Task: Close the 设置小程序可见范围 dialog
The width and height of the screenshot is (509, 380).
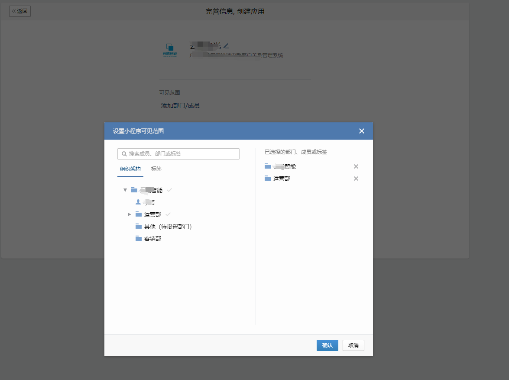Action: 362,131
